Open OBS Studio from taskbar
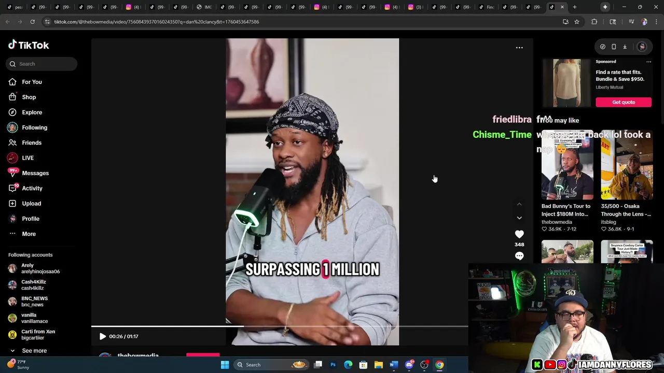Image resolution: width=664 pixels, height=373 pixels. [424, 365]
